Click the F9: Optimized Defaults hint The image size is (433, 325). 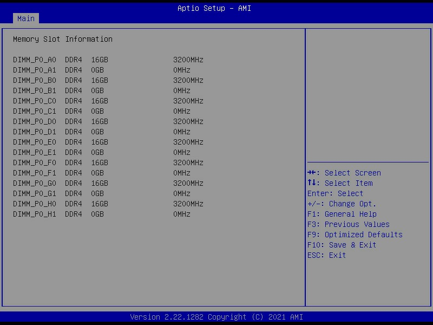point(355,235)
